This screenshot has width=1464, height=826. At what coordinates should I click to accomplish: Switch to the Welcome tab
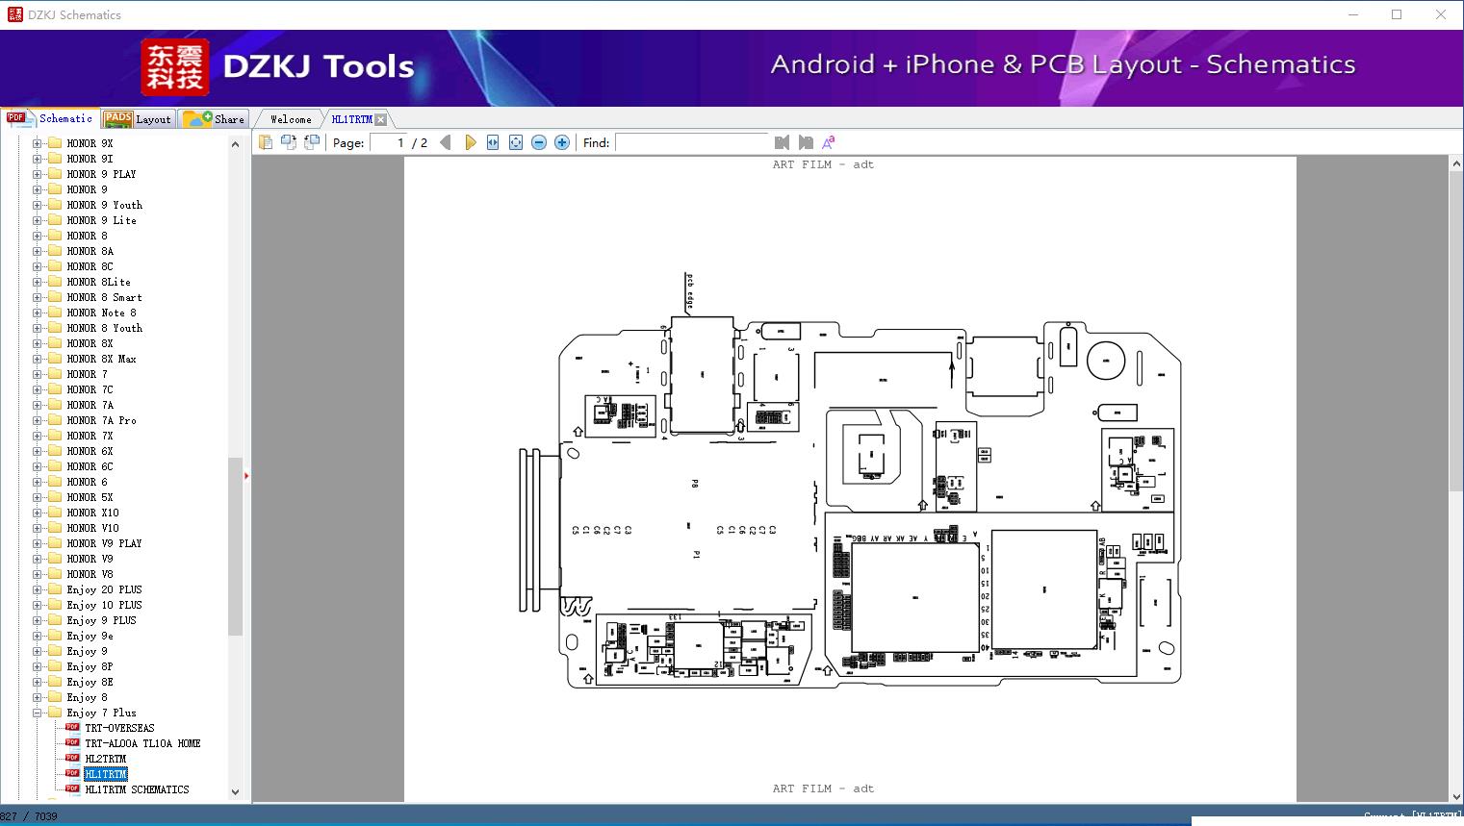(x=291, y=119)
